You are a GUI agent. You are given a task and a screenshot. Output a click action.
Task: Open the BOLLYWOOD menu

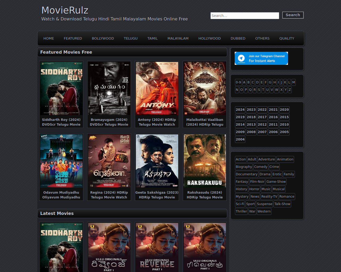103,38
